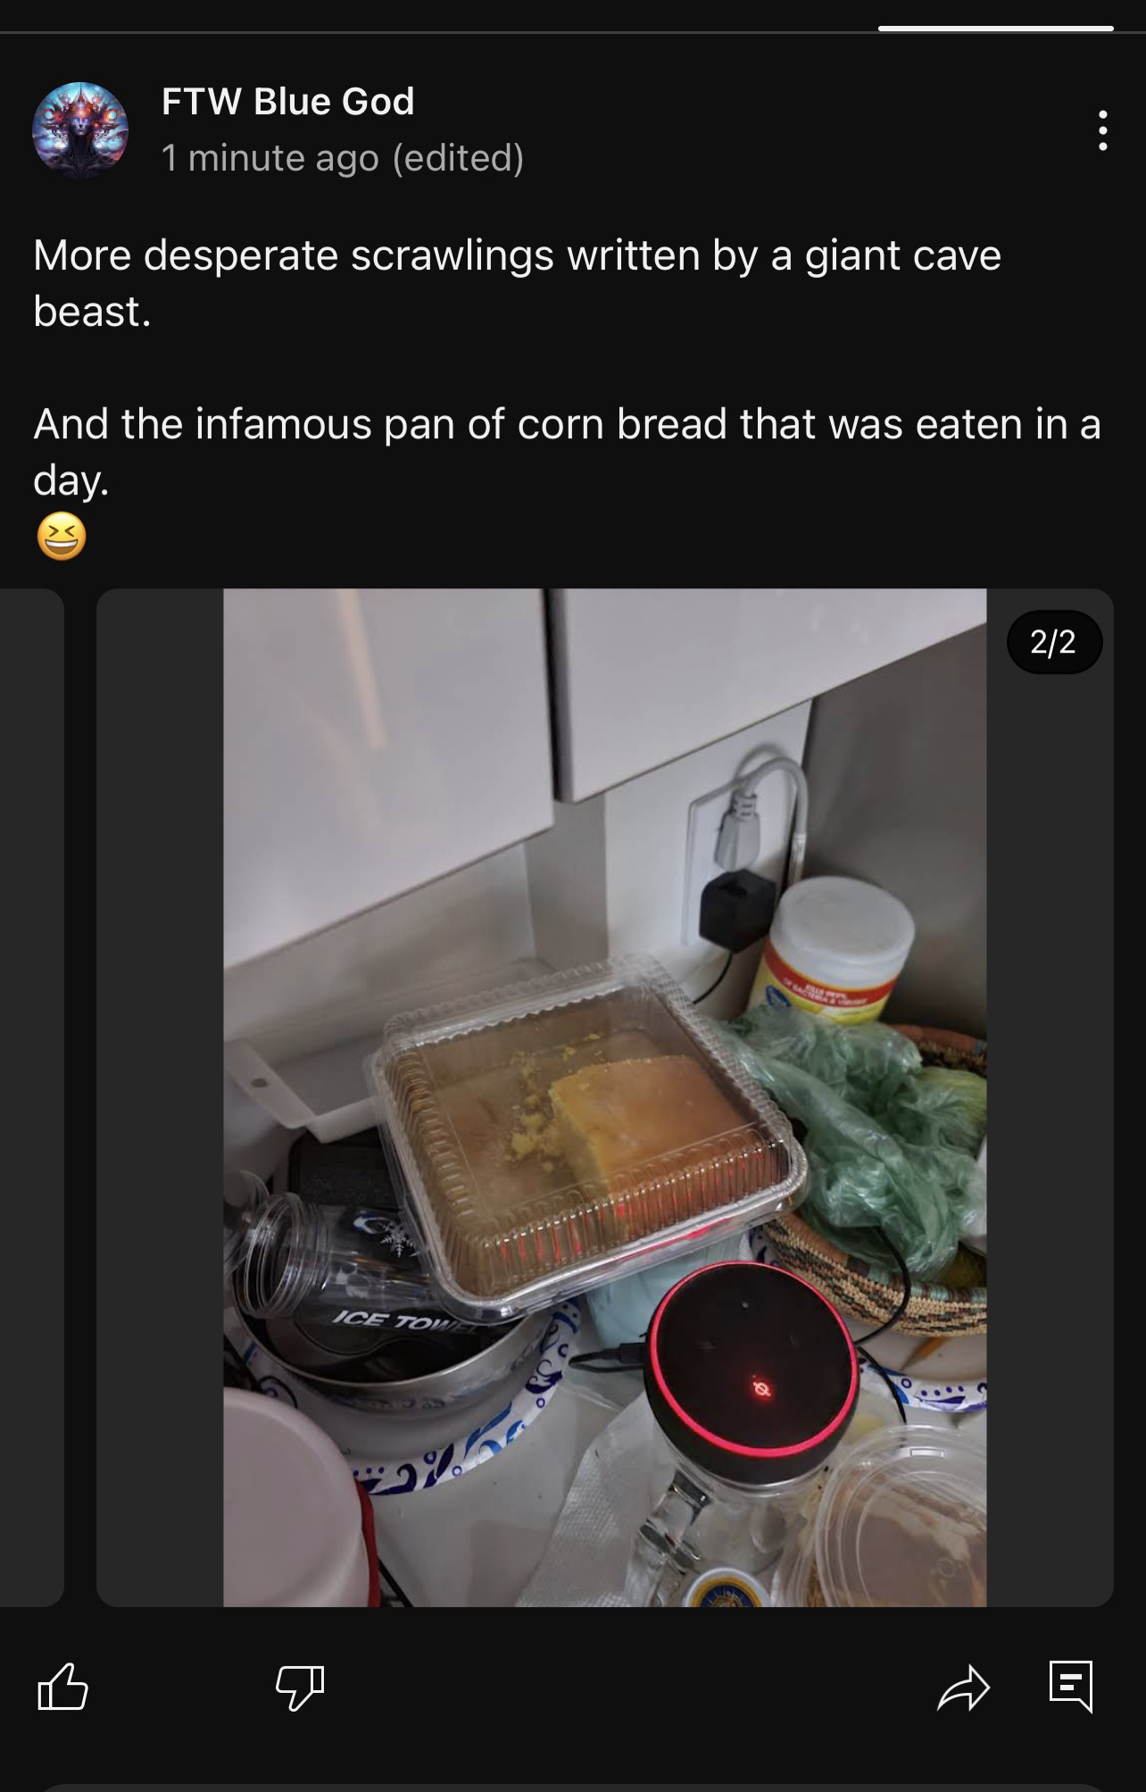Like the post with thumbs up
1146x1792 pixels.
[x=62, y=1686]
